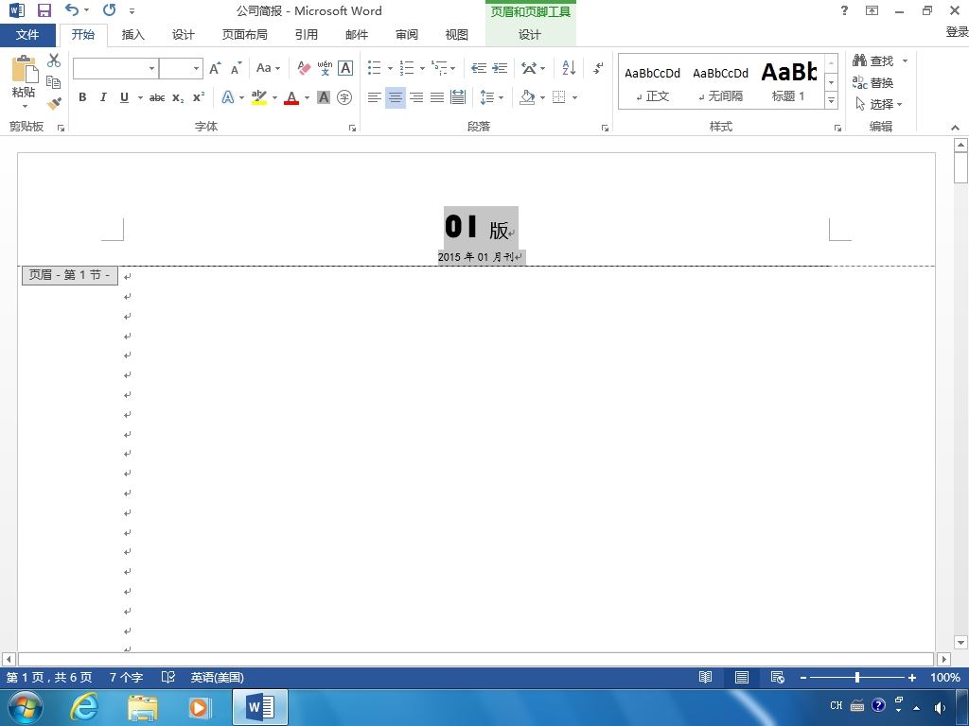Open the phonetic guide (wén) tool

325,68
